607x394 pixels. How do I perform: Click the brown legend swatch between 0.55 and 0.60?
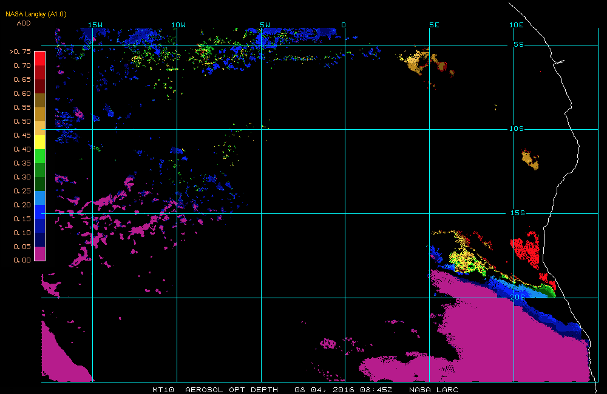[40, 100]
